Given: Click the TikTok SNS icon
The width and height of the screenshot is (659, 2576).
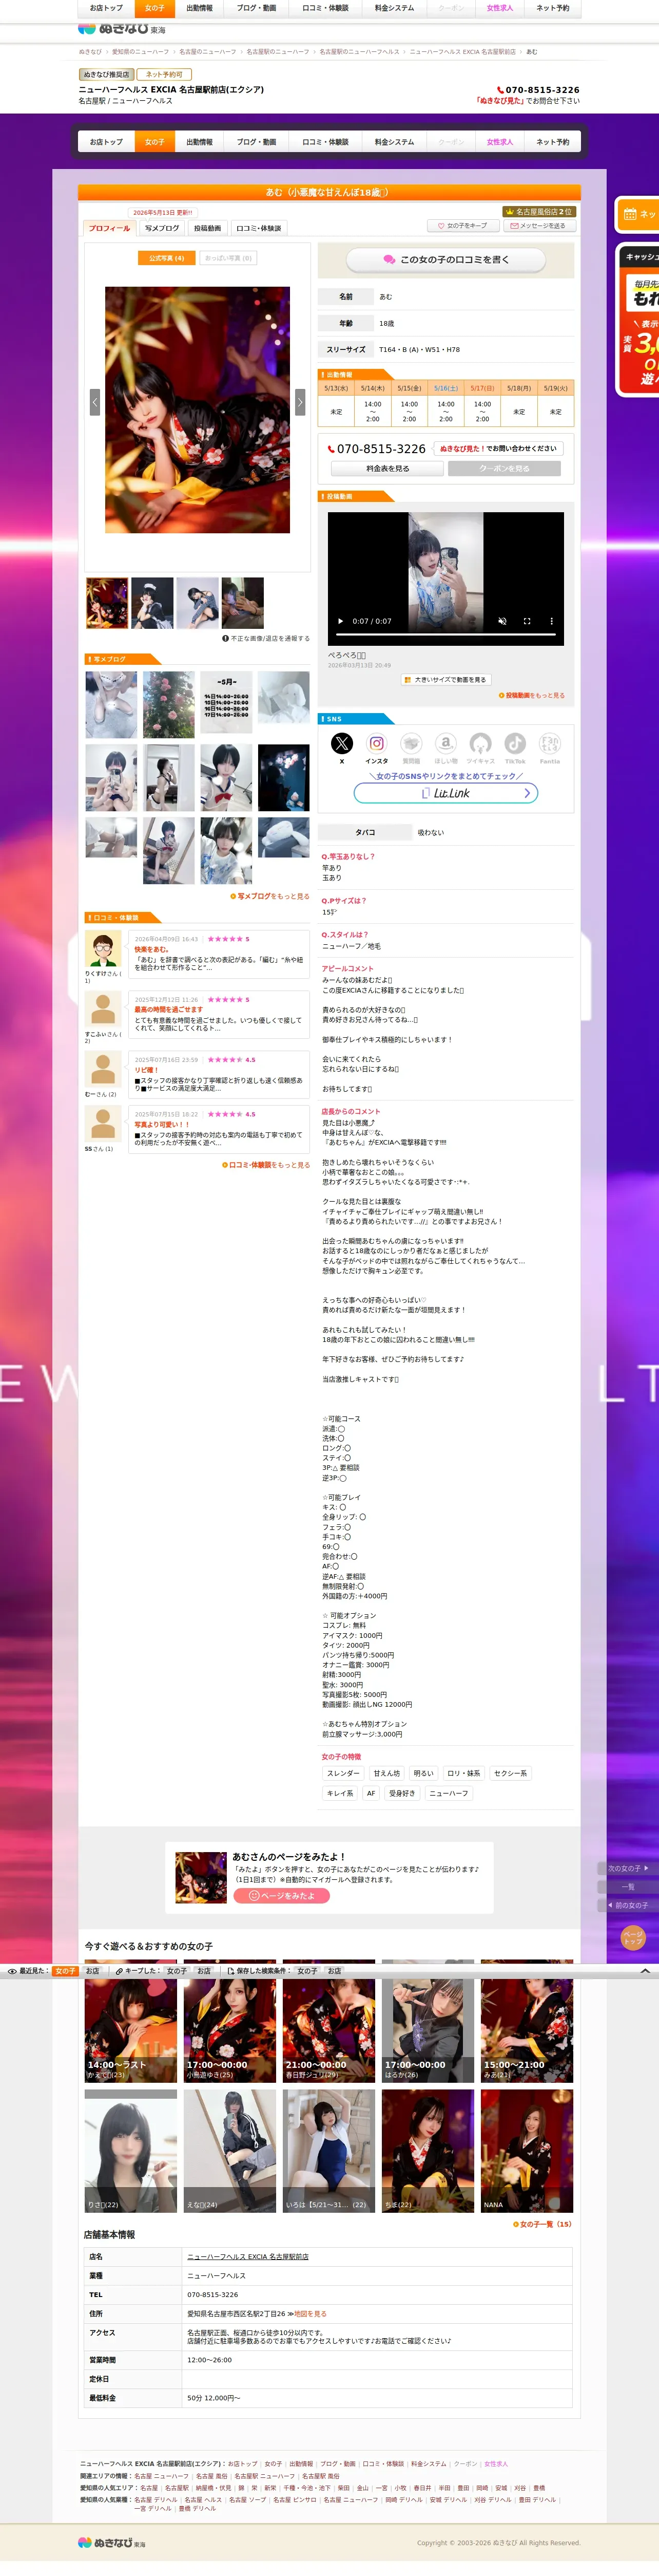Looking at the screenshot, I should pos(515,743).
